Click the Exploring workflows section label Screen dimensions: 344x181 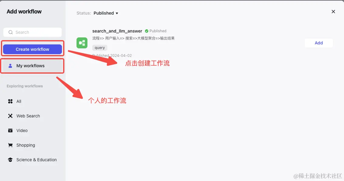click(24, 86)
